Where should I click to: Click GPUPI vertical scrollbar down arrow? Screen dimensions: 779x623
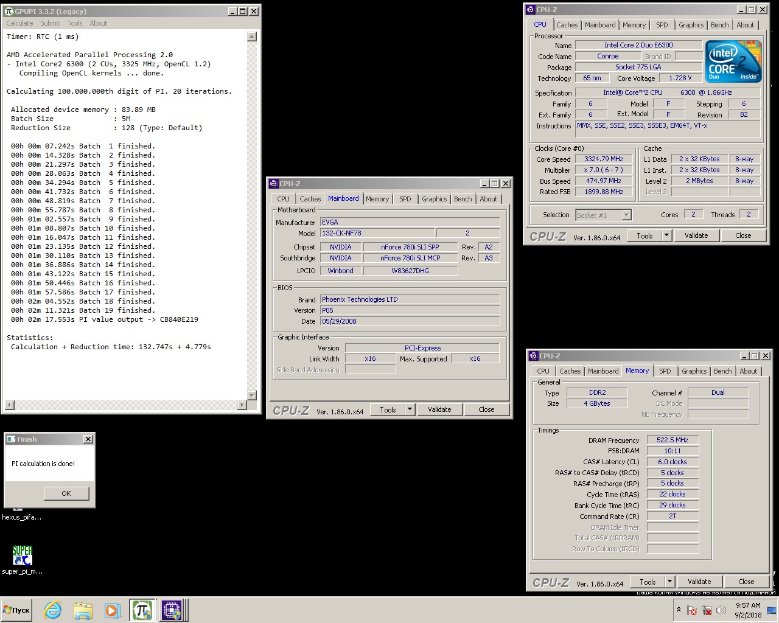tap(252, 395)
